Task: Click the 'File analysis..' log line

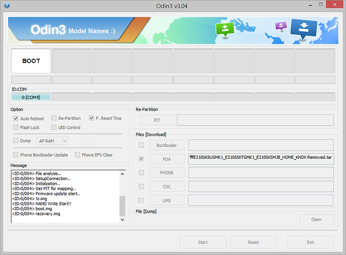Action: coord(37,174)
